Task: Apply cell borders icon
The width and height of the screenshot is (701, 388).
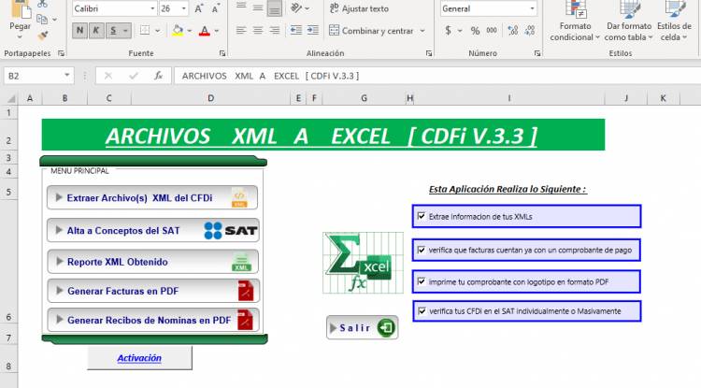Action: (x=145, y=31)
